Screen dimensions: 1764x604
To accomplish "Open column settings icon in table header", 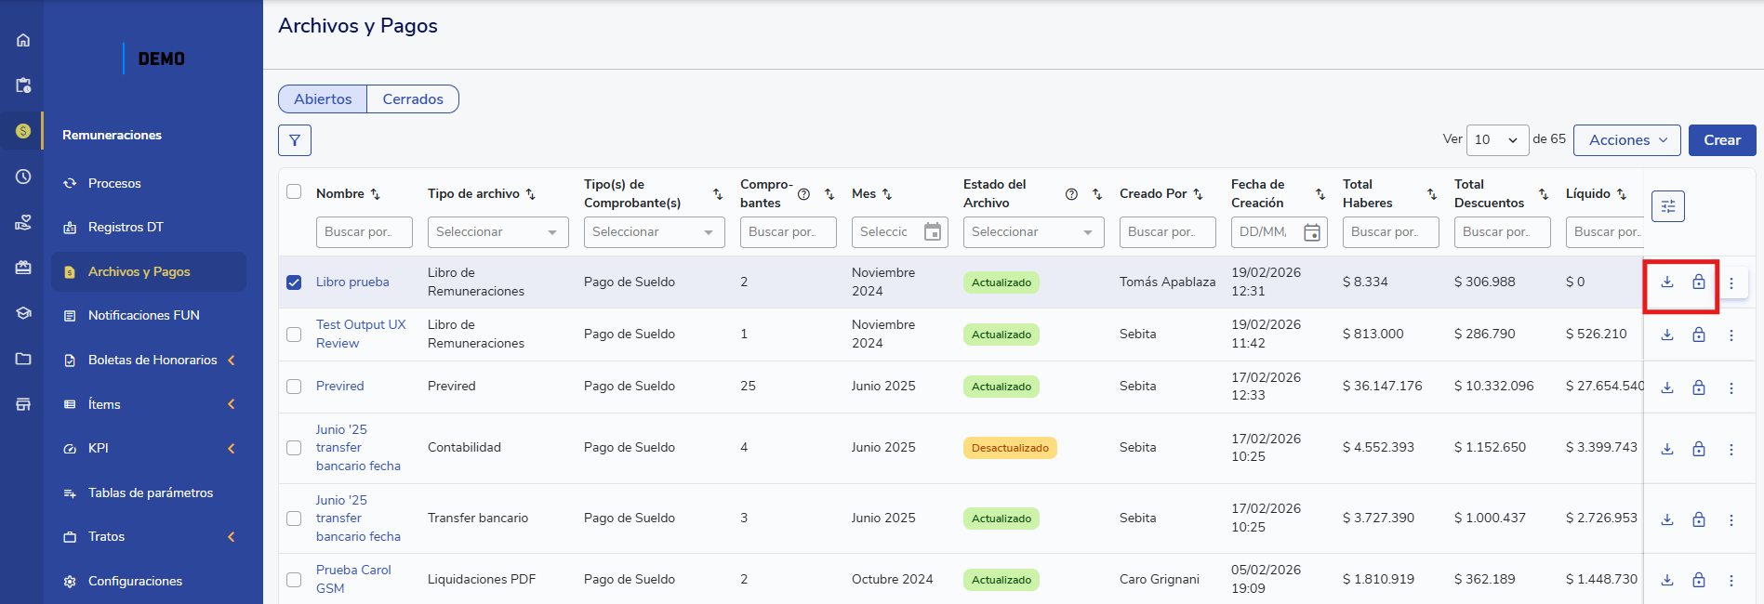I will 1667,206.
